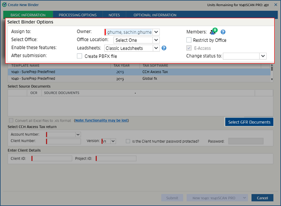The image size is (281, 206).
Task: Enable the Restrict by Office checkbox
Action: coord(189,40)
